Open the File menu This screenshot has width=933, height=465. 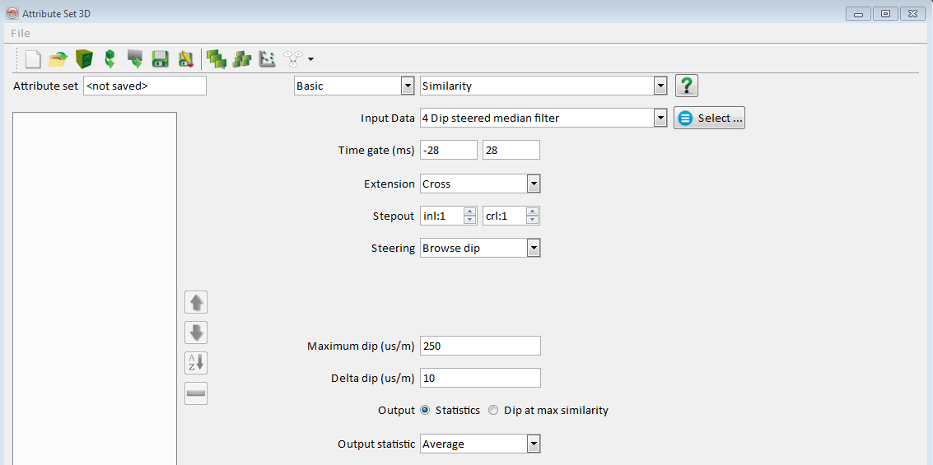(x=21, y=33)
